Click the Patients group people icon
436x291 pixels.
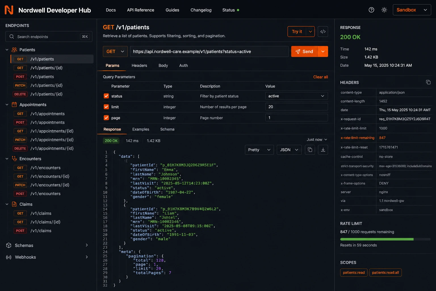click(14, 50)
